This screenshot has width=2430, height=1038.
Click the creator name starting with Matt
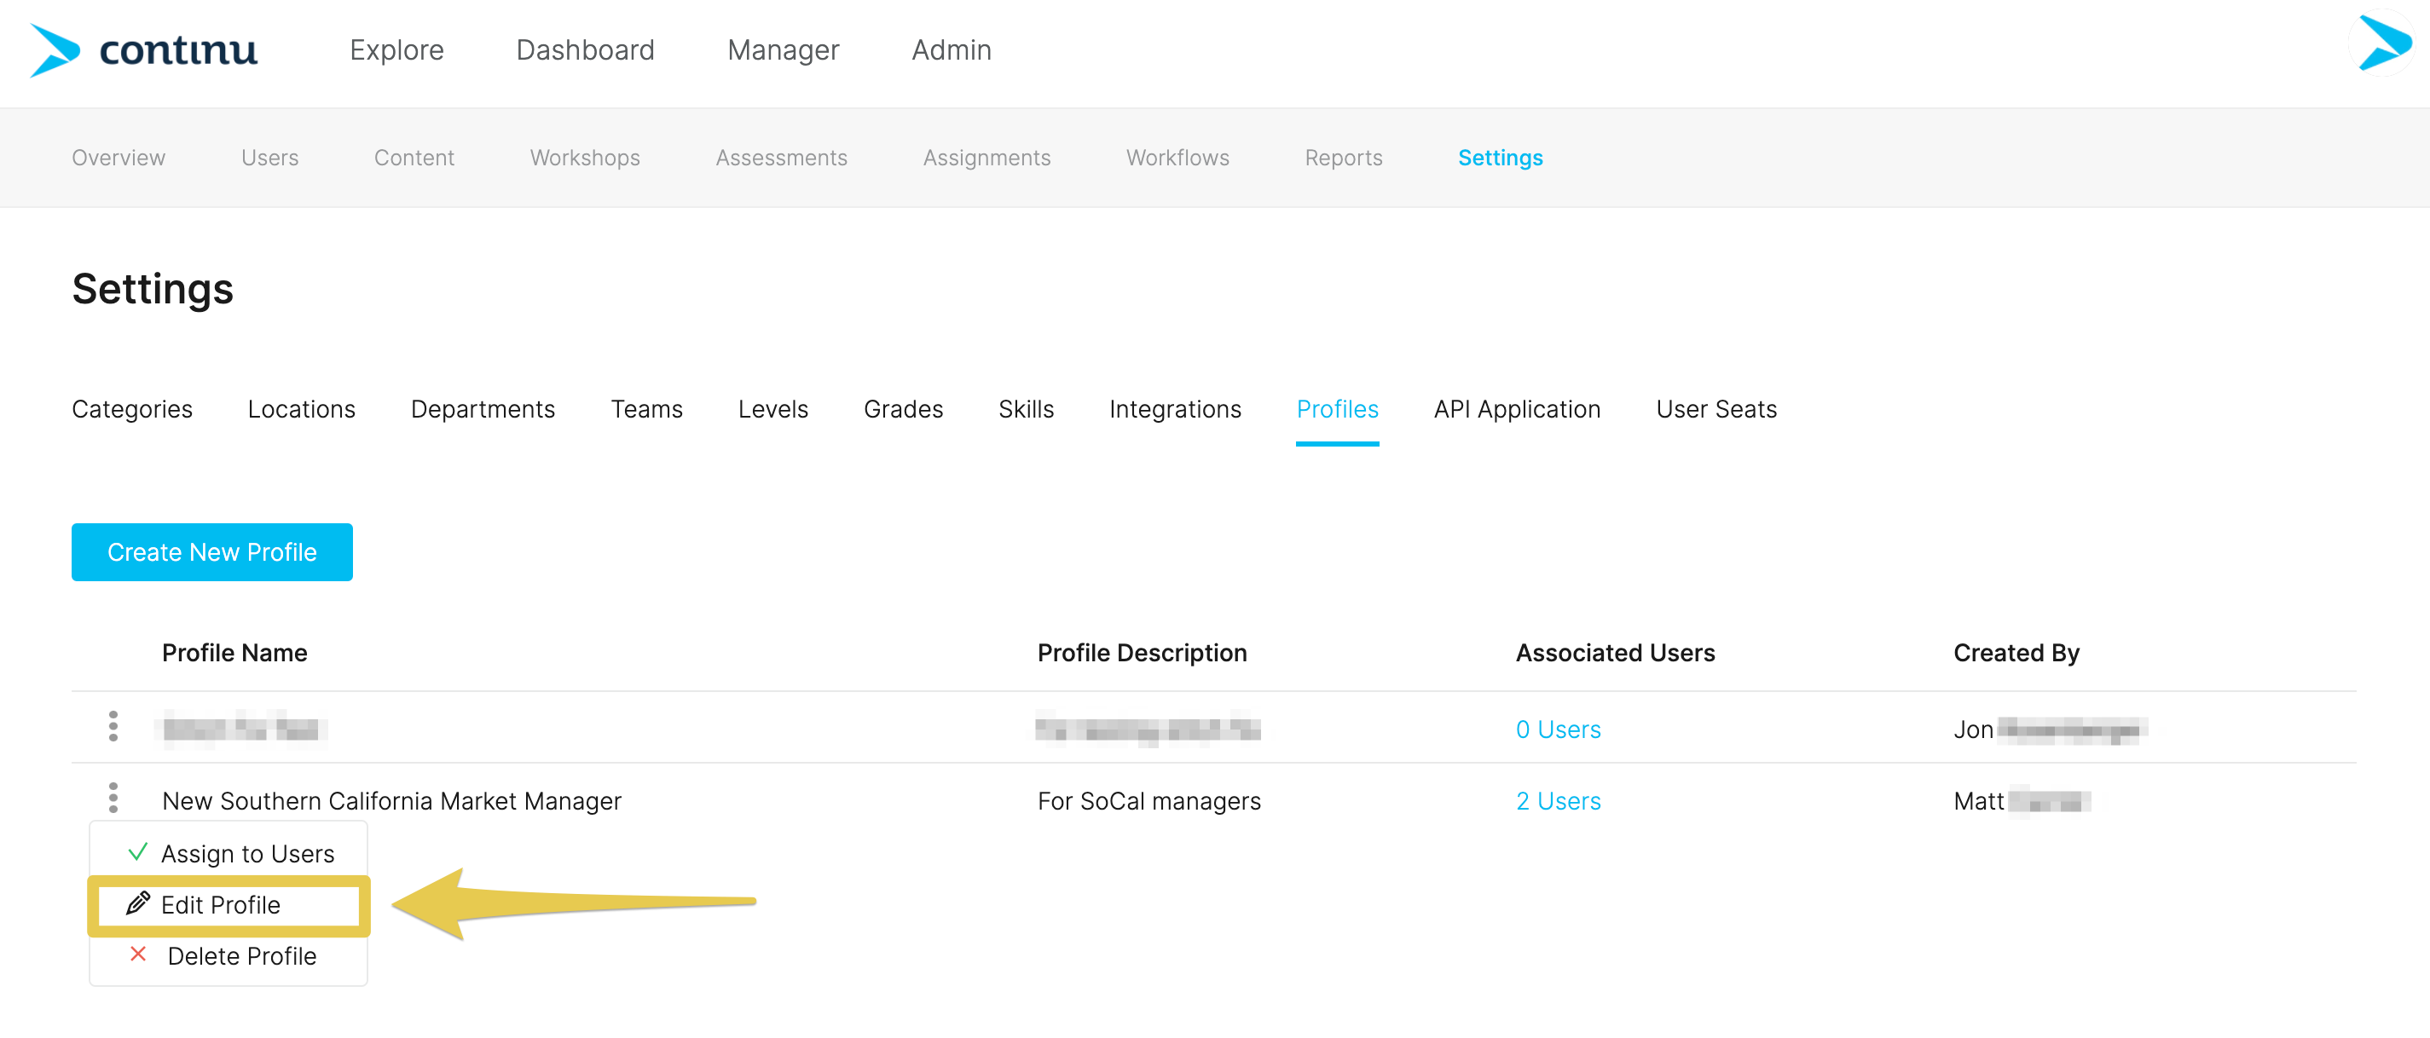(2021, 800)
